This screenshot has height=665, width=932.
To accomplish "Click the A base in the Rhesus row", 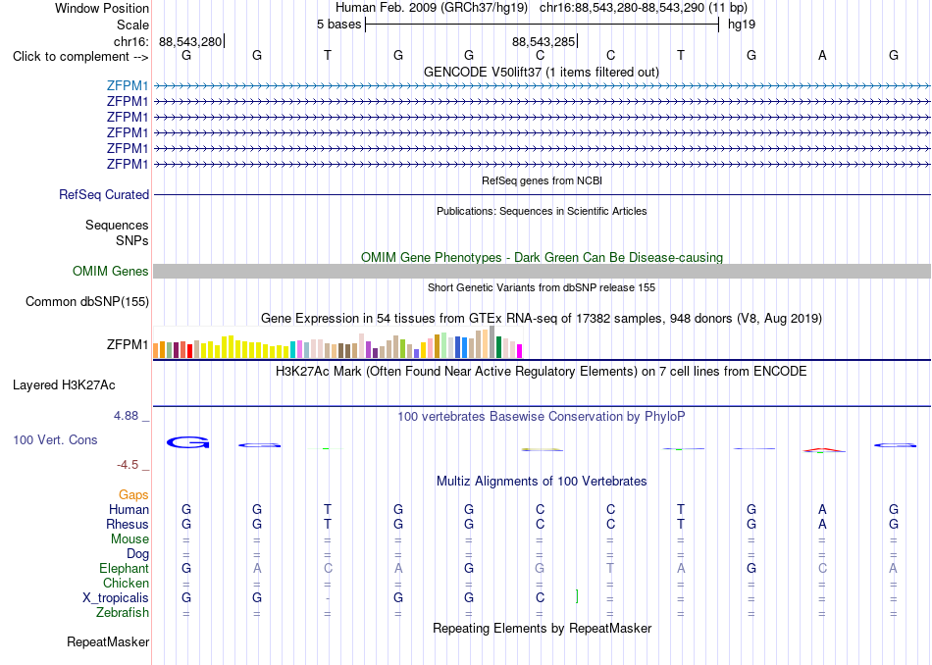I will click(822, 524).
